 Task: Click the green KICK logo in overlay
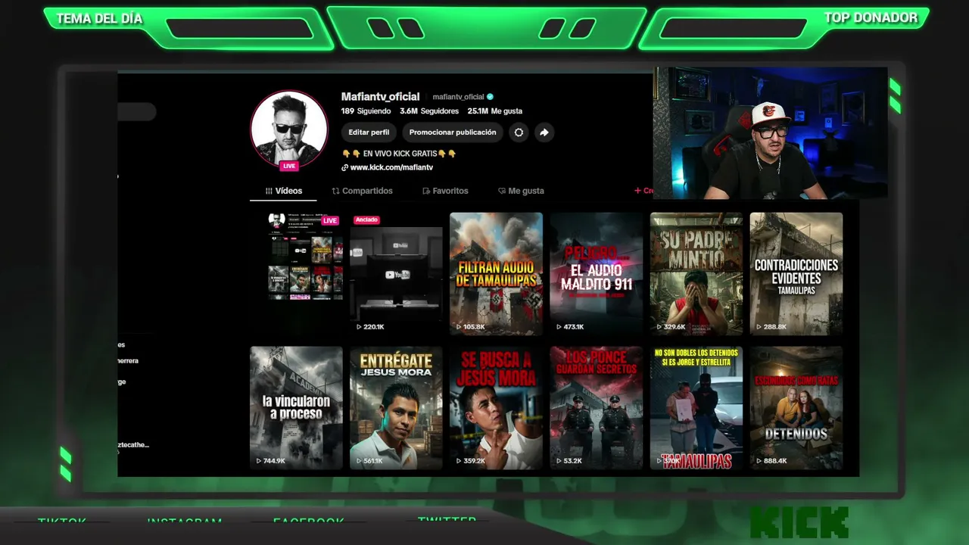pos(799,523)
